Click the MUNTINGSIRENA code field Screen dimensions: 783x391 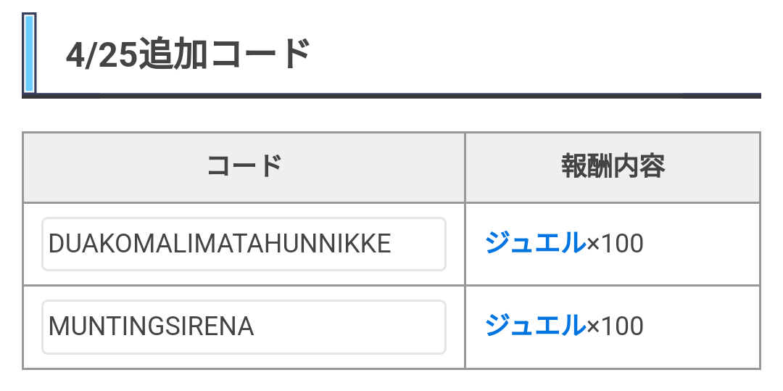(244, 327)
